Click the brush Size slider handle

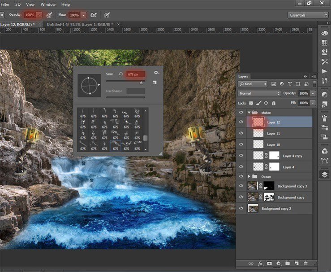[142, 83]
